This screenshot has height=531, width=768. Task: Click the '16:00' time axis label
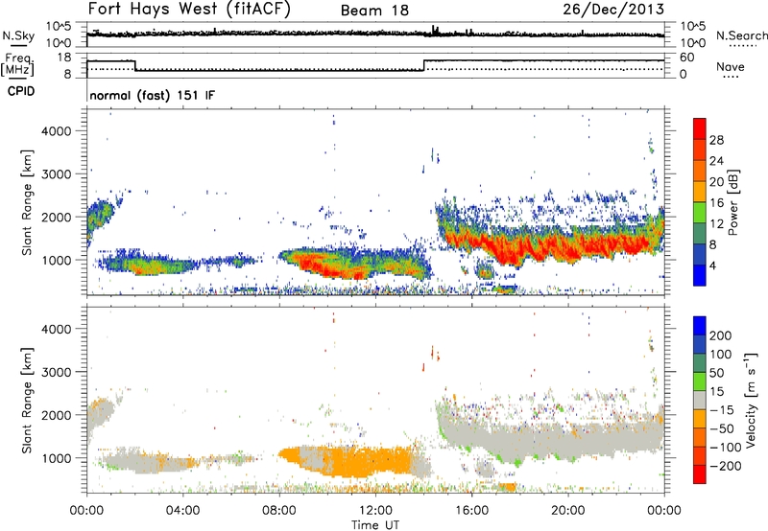[x=471, y=511]
